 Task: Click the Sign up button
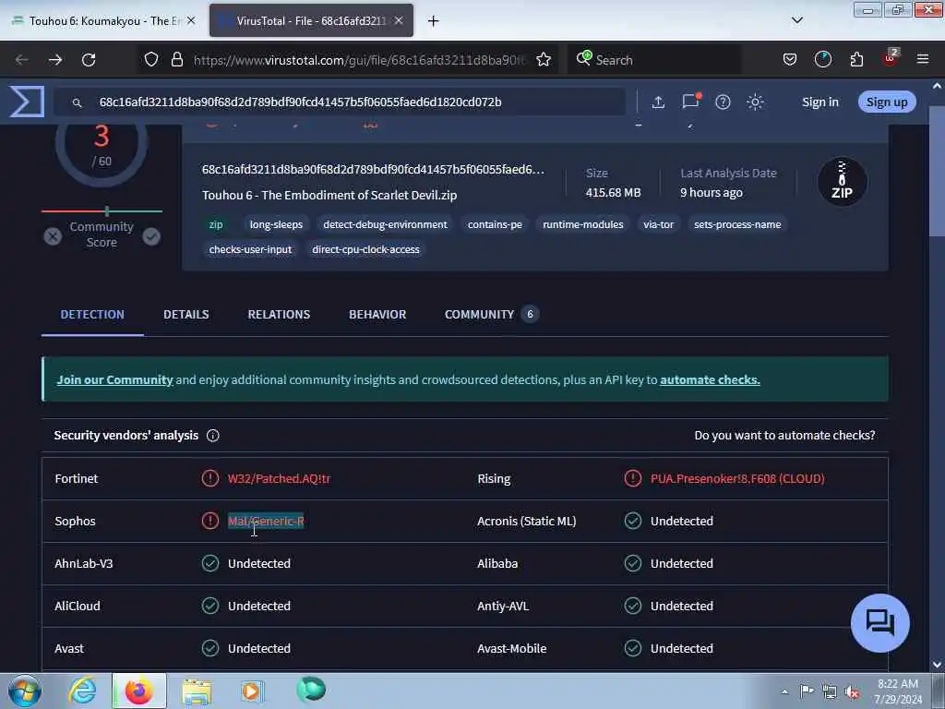[x=887, y=102]
